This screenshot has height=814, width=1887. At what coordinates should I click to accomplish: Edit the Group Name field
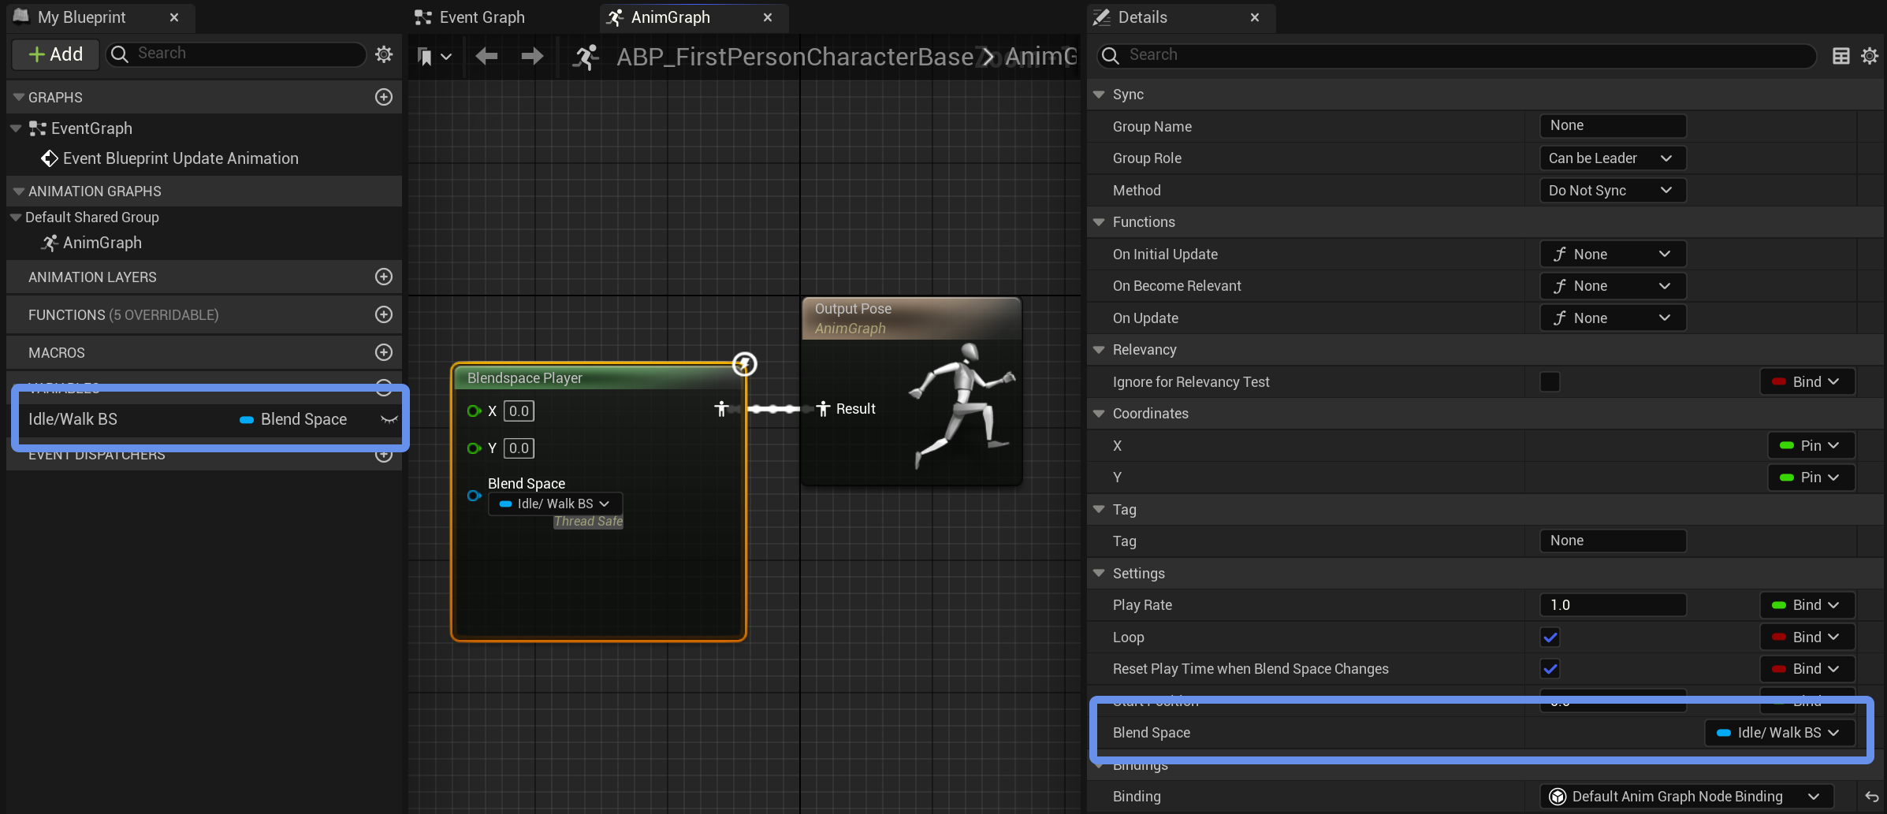[1613, 125]
